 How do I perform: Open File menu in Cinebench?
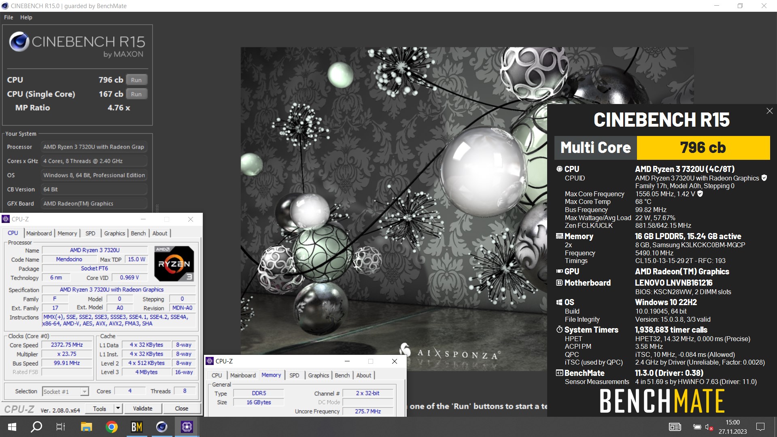coord(8,17)
